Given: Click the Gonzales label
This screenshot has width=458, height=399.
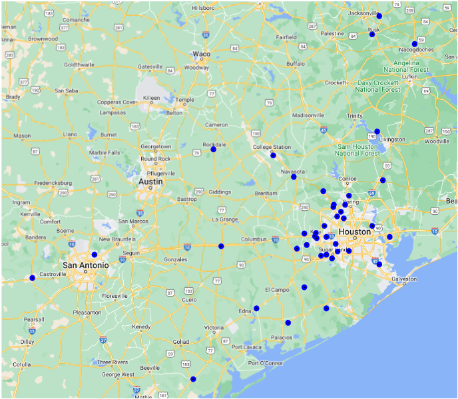Looking at the screenshot, I should click(176, 259).
